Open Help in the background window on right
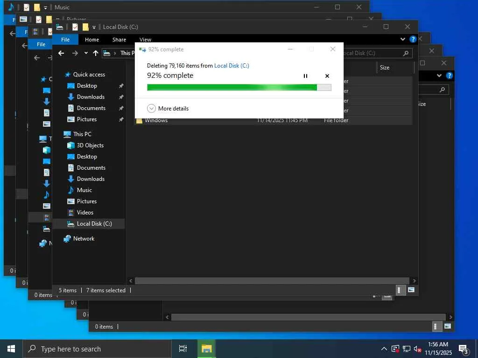Screen dimensions: 478x358 coord(450,76)
